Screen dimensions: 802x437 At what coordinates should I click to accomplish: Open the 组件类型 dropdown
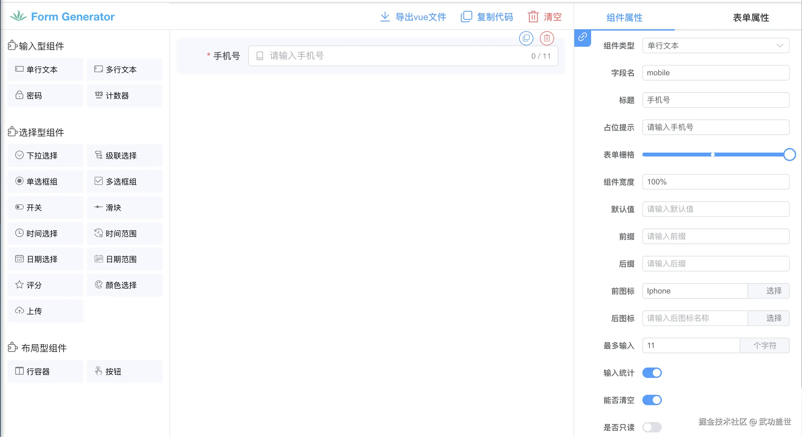coord(716,46)
